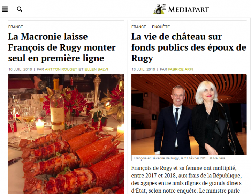Click the word Rugy ending the second headline
The image size is (251, 194).
click(142, 58)
